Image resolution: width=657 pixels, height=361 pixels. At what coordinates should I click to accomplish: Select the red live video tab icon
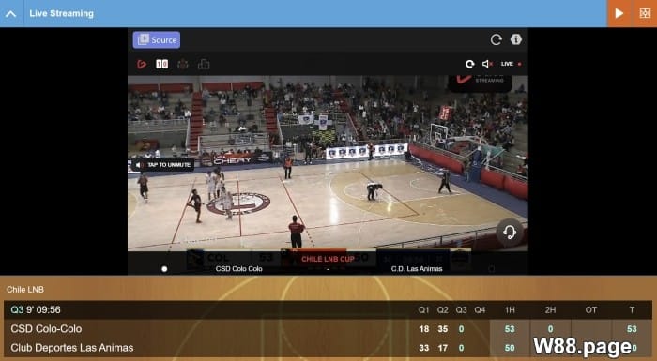pyautogui.click(x=142, y=64)
